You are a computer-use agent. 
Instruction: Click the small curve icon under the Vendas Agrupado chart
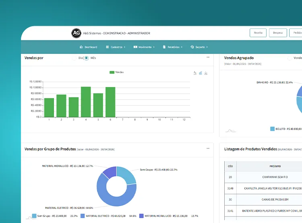click(231, 131)
